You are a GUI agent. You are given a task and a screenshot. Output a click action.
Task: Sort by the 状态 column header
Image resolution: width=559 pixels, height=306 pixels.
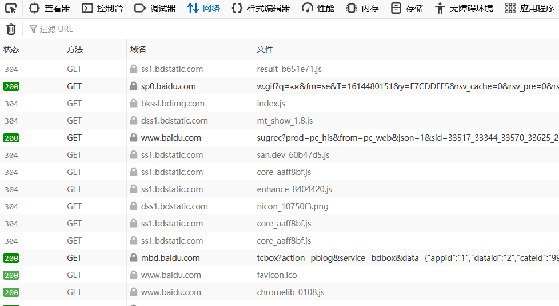coord(31,49)
